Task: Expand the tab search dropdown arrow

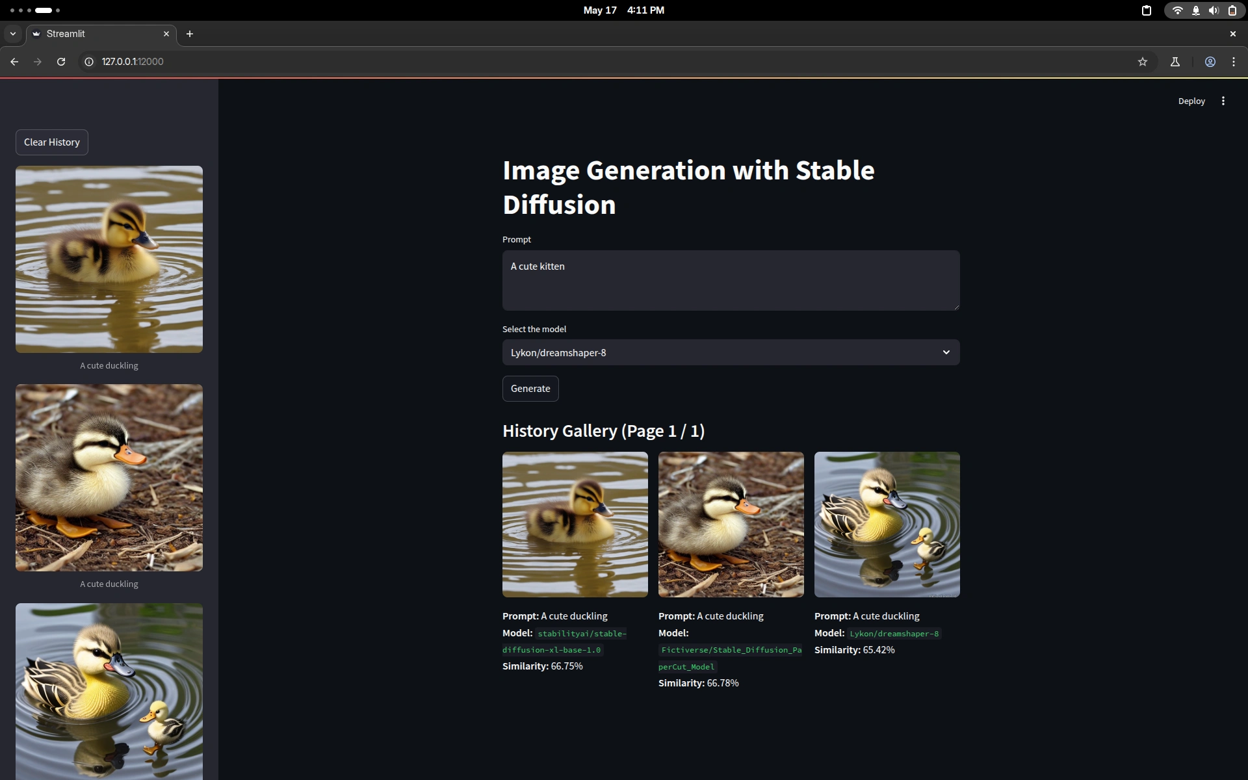Action: point(12,34)
